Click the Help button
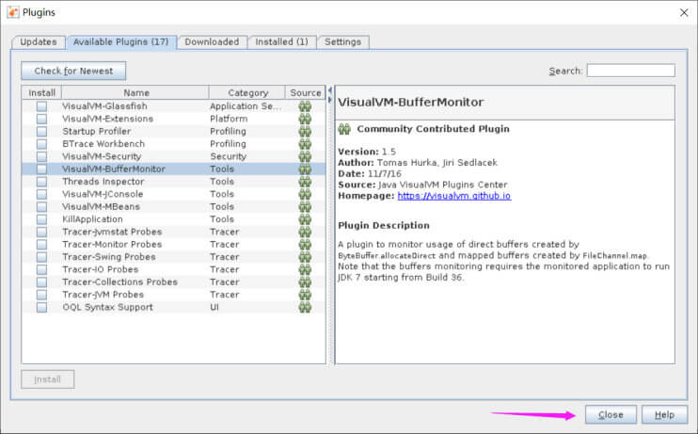This screenshot has width=698, height=434. point(665,415)
